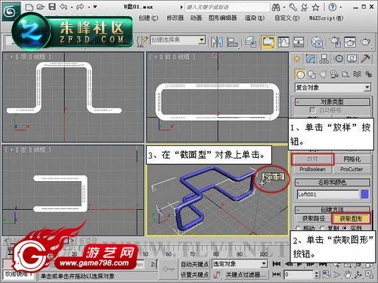Click the Render teapot icon
The width and height of the screenshot is (378, 283).
(365, 42)
